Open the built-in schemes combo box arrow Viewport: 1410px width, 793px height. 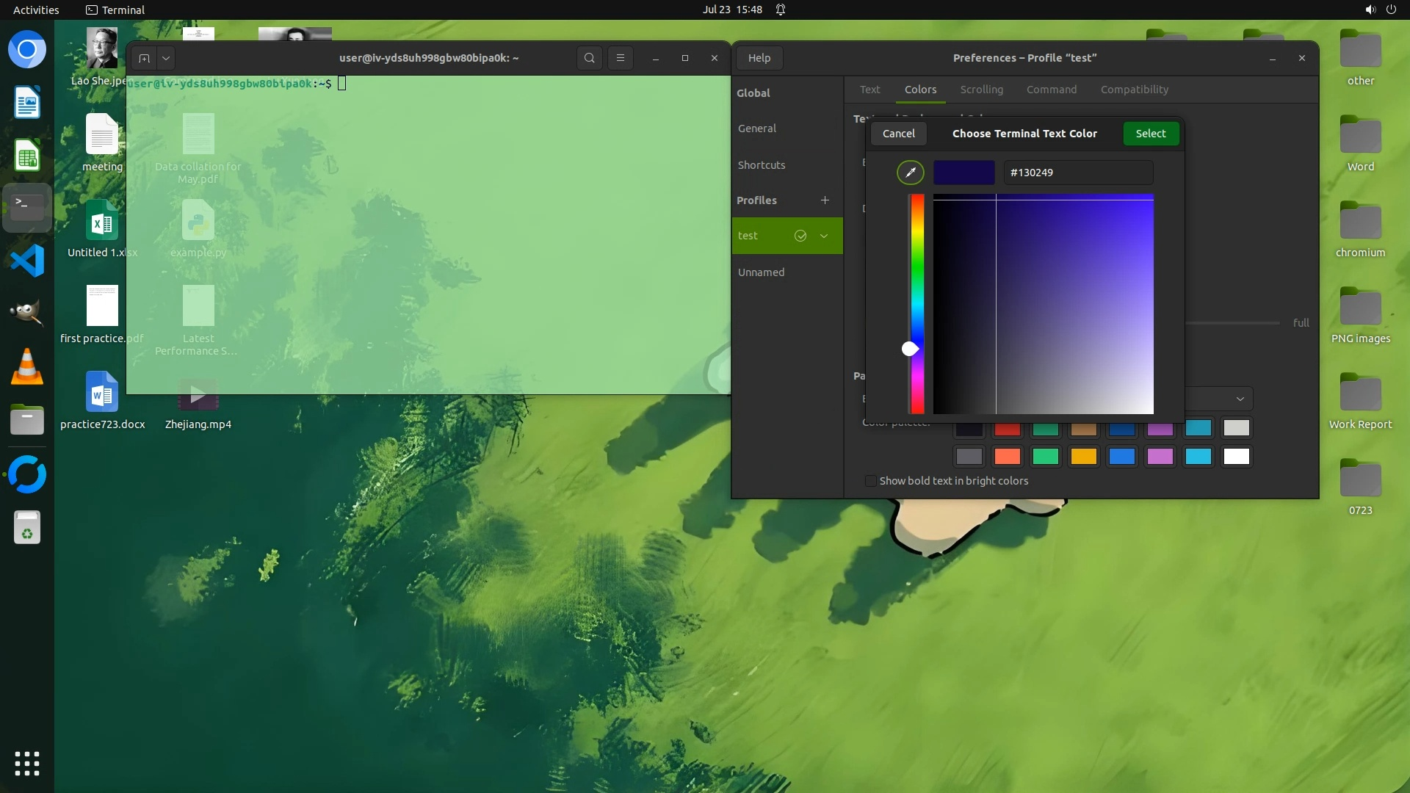[x=1240, y=399]
